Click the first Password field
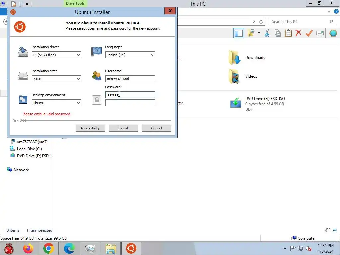The width and height of the screenshot is (340, 255). pos(130,95)
